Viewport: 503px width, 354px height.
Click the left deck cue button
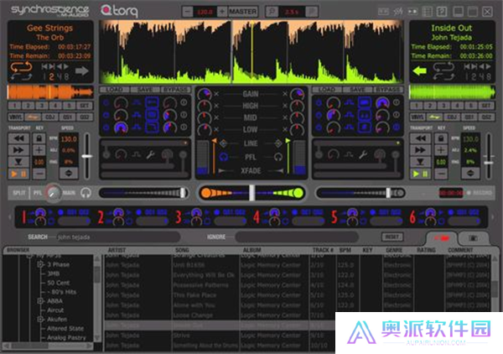click(18, 162)
